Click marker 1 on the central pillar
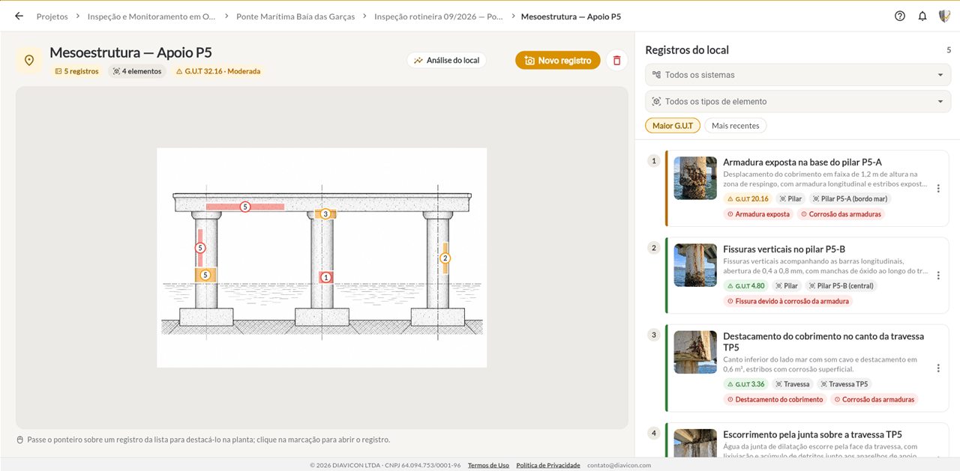The image size is (960, 471). click(x=325, y=277)
